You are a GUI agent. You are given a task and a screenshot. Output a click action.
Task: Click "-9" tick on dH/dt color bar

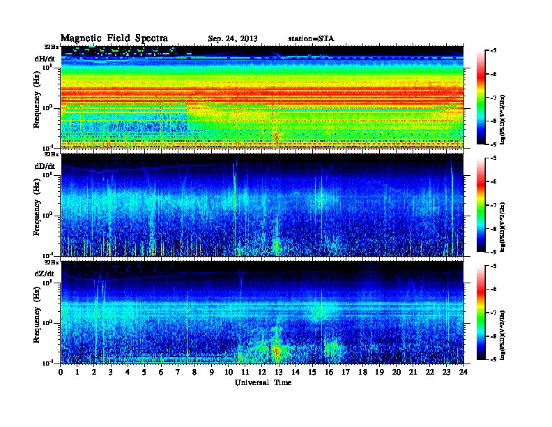tap(493, 144)
